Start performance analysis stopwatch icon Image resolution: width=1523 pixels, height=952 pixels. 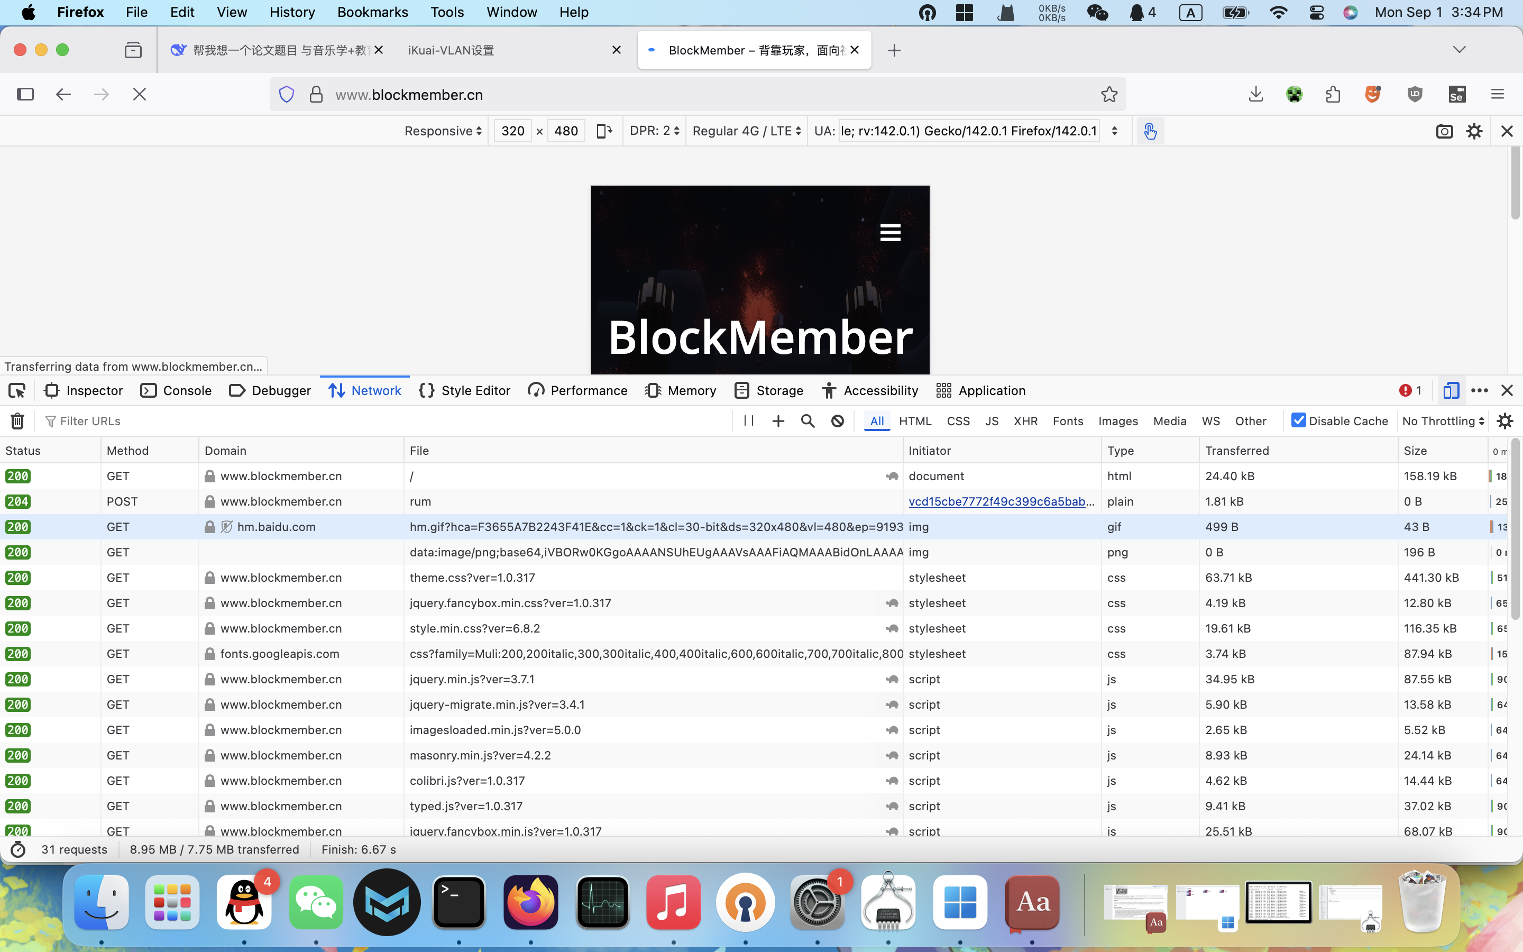[x=19, y=849]
